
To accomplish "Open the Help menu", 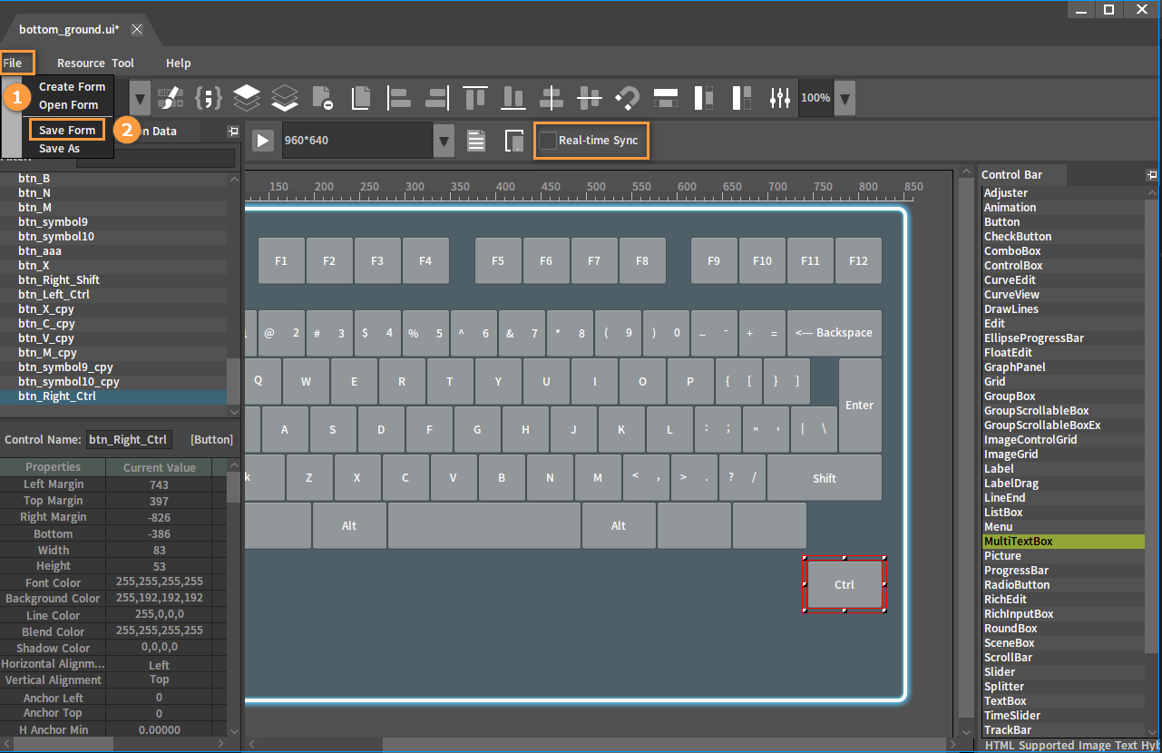I will coord(178,63).
